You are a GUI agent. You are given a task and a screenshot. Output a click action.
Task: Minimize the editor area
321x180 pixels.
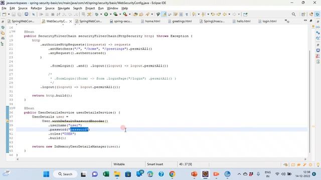[305, 20]
